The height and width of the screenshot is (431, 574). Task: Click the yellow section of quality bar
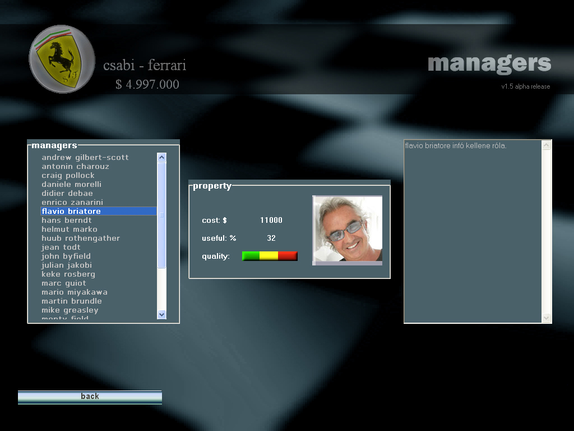click(269, 256)
